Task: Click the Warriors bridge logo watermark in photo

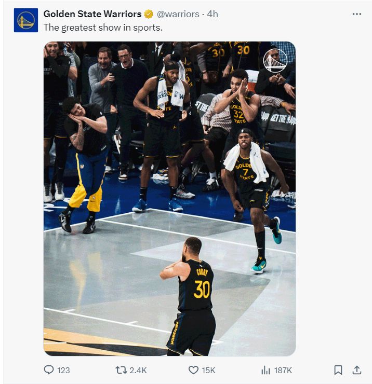Action: point(275,61)
